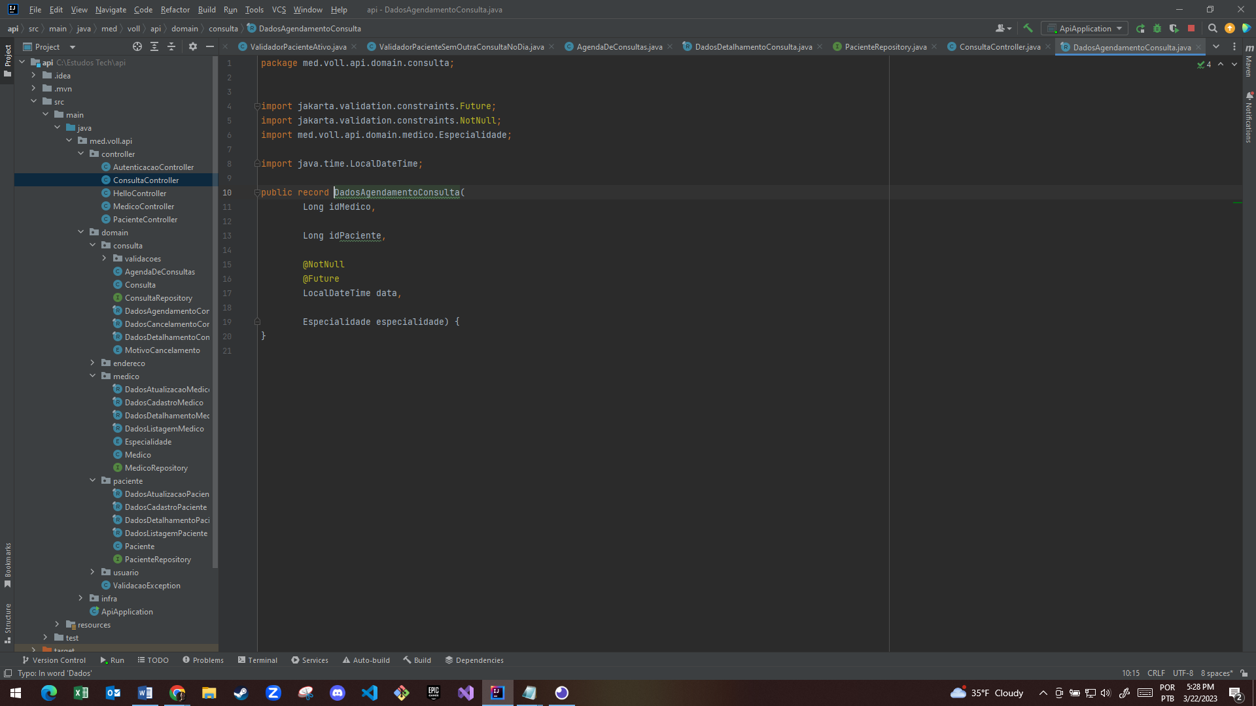This screenshot has width=1256, height=706.
Task: Click the Debug bug icon
Action: [x=1157, y=28]
